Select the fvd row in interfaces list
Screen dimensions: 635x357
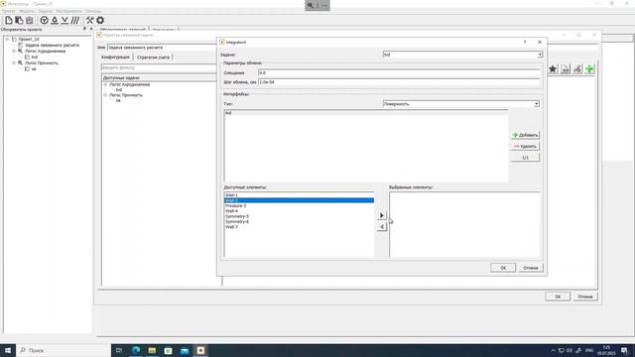366,113
